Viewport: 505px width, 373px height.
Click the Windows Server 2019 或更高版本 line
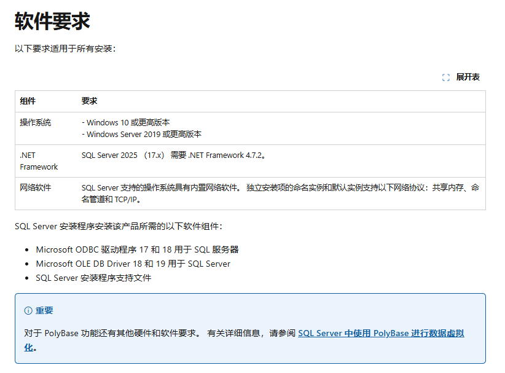pos(141,134)
